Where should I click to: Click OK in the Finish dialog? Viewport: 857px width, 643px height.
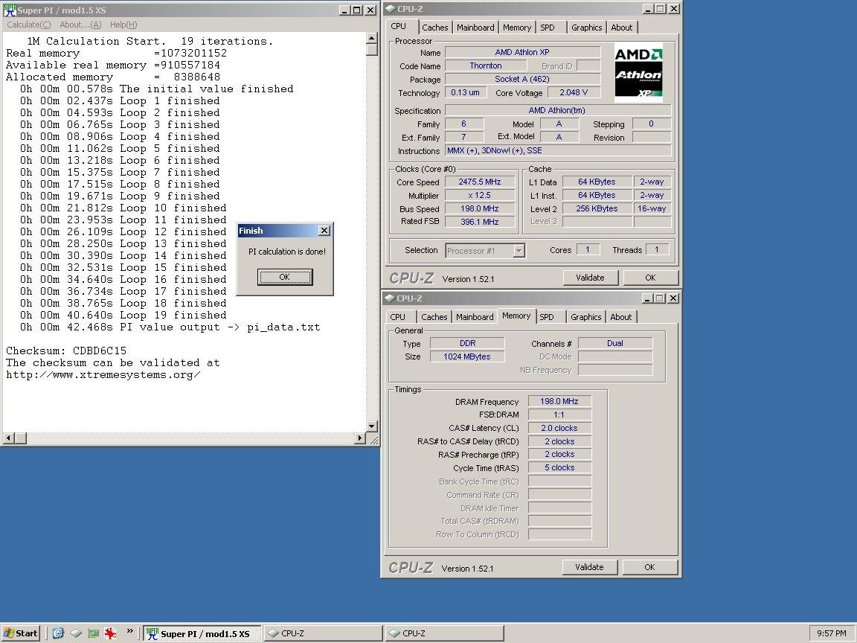pyautogui.click(x=285, y=277)
